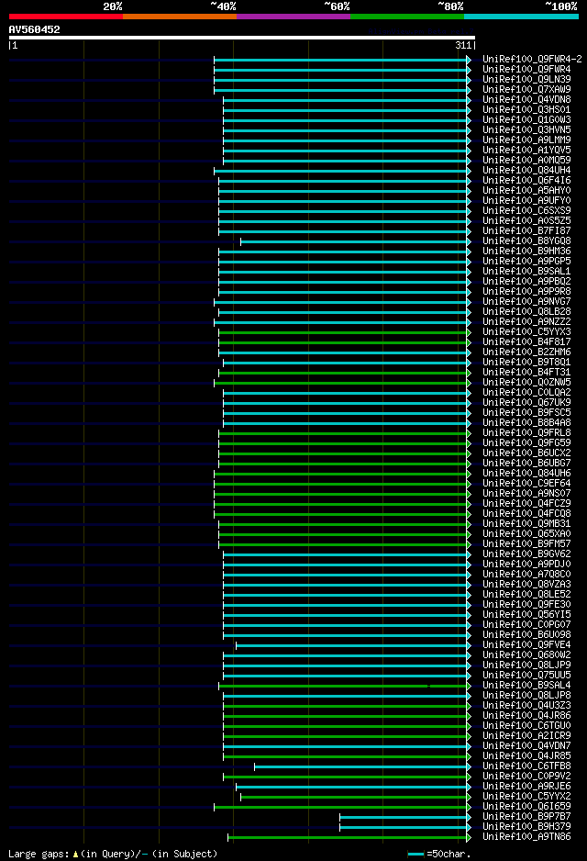587x861 pixels.
Task: Open the UniRef100_B4FT31 entry
Action: coord(526,373)
